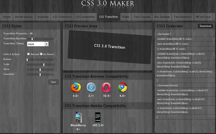216x134 pixels.
Task: Open the Home tab
Action: coord(7,17)
